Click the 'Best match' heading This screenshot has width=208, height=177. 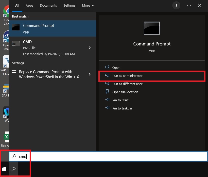20,16
